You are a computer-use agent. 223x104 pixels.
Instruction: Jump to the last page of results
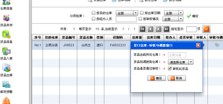166,29
